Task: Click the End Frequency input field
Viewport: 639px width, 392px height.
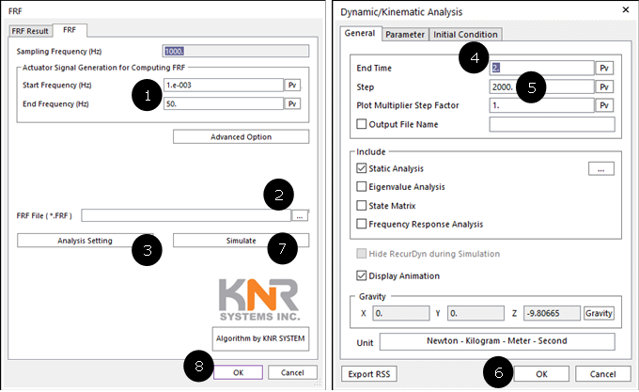Action: tap(224, 104)
